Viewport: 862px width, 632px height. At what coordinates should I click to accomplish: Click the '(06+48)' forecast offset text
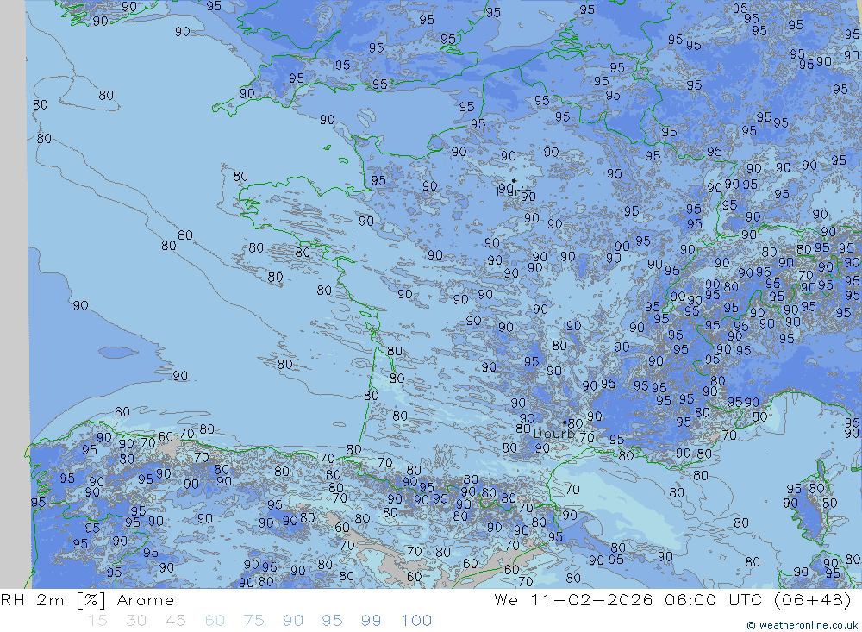point(813,599)
